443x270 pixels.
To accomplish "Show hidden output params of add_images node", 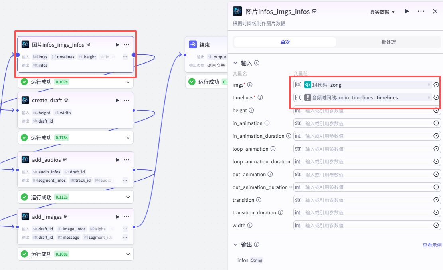I will point(125,237).
